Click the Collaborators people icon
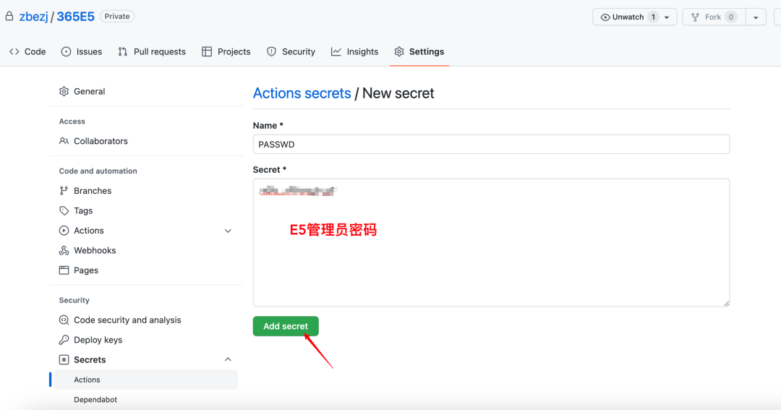 point(64,141)
